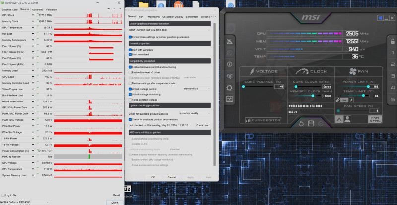The image size is (397, 205).
Task: Select profile slot 4 in Afterburner
Action: [x=393, y=88]
